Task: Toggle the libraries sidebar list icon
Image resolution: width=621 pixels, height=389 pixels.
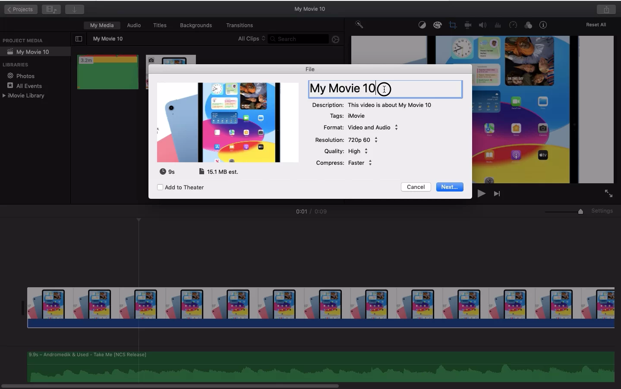Action: (79, 39)
